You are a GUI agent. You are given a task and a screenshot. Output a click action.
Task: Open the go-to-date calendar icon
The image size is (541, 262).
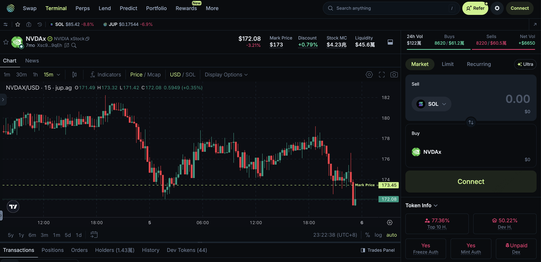94,235
